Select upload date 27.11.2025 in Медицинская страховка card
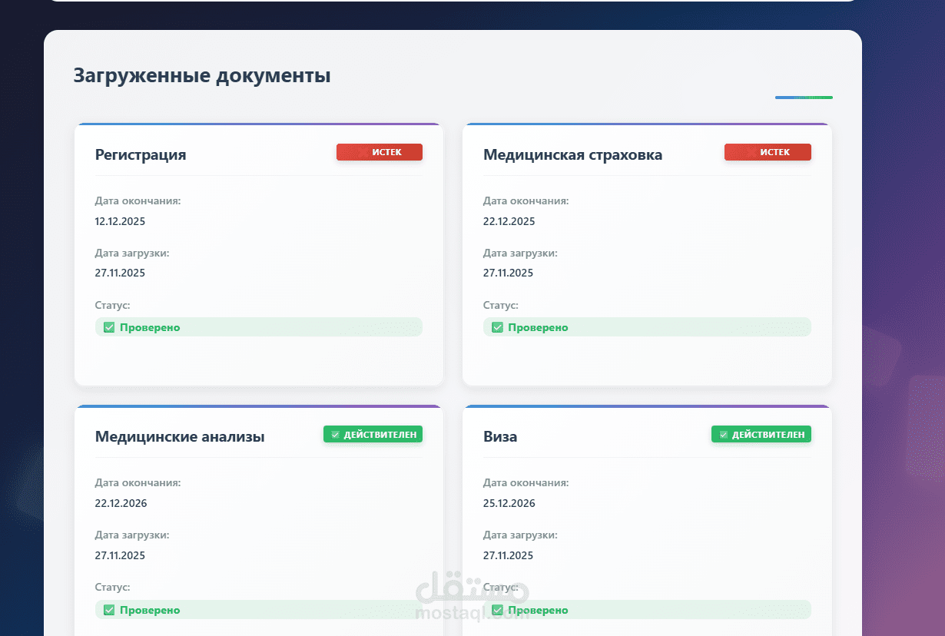Viewport: 945px width, 636px height. pos(508,273)
